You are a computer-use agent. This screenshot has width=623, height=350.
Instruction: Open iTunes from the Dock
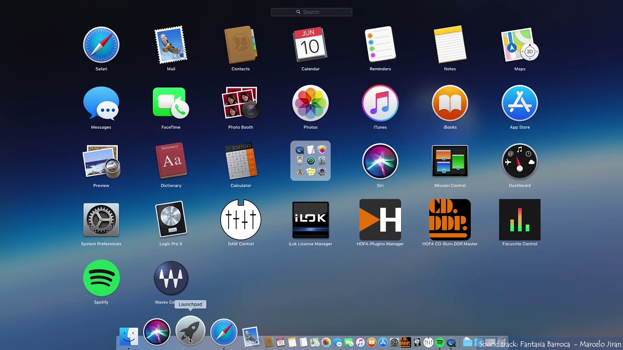click(360, 343)
